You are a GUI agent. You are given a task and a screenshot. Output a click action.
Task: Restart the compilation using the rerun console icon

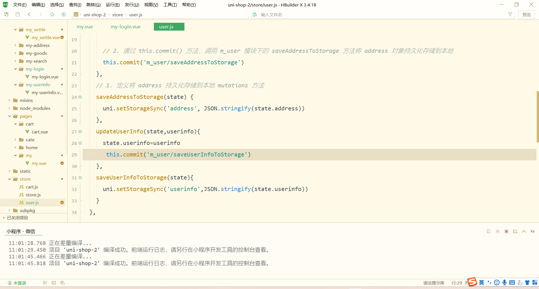click(x=498, y=231)
